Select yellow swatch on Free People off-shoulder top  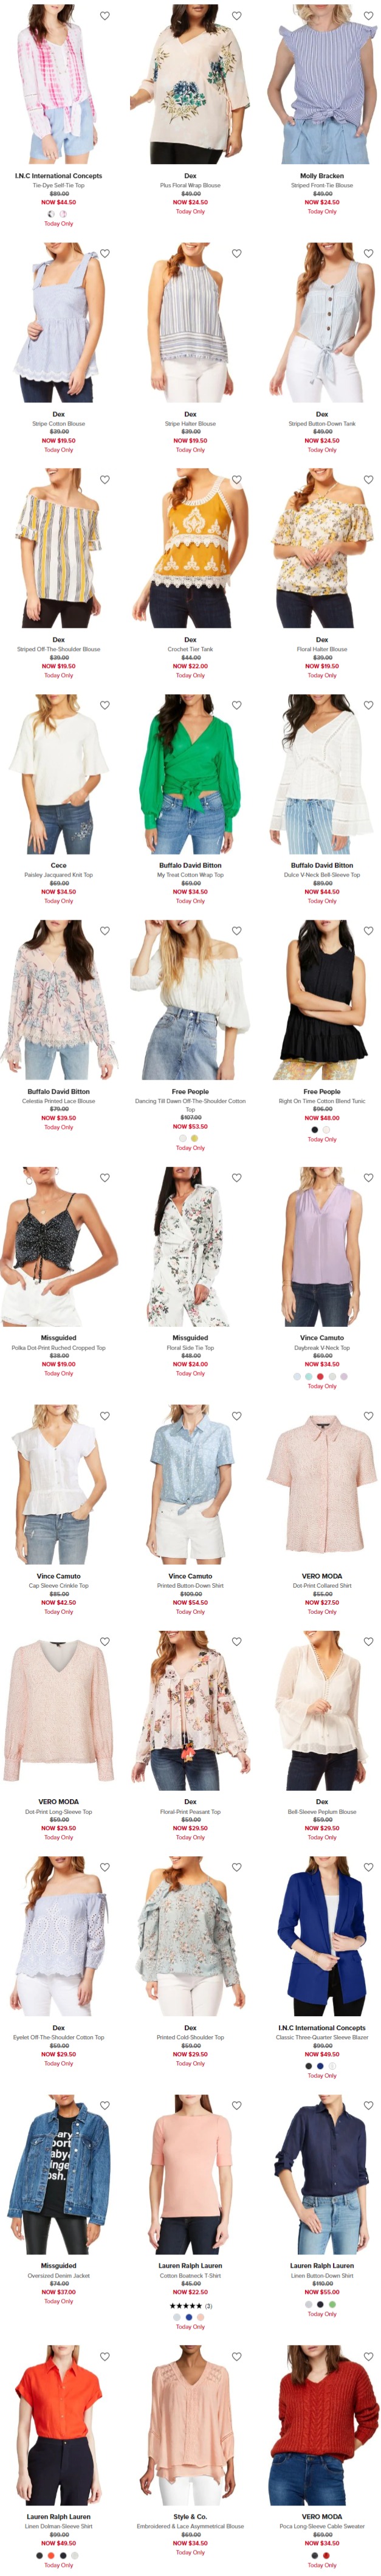click(x=194, y=1138)
